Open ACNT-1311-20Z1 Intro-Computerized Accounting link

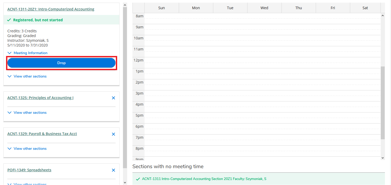[51, 9]
